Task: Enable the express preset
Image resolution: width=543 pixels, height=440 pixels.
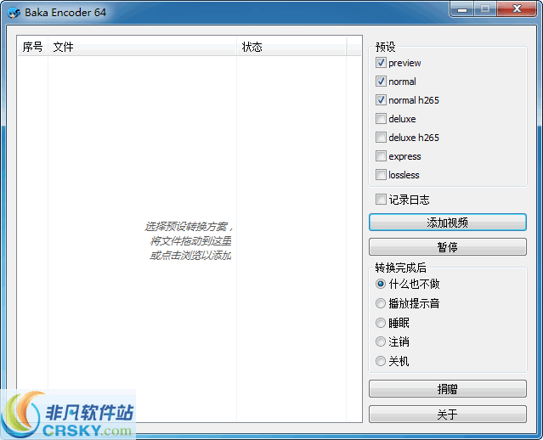Action: click(x=381, y=156)
